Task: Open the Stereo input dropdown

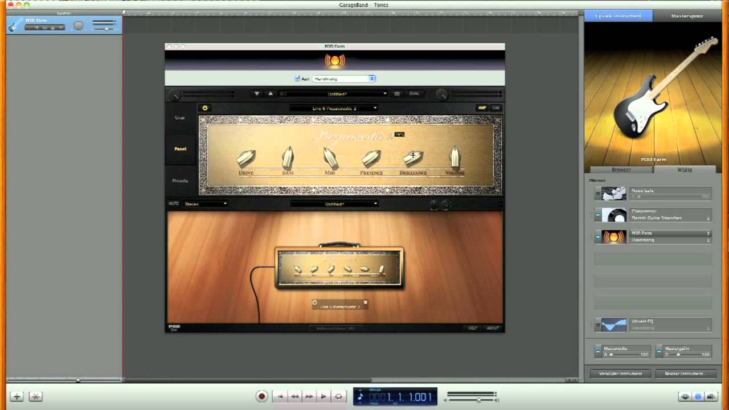Action: coord(205,204)
